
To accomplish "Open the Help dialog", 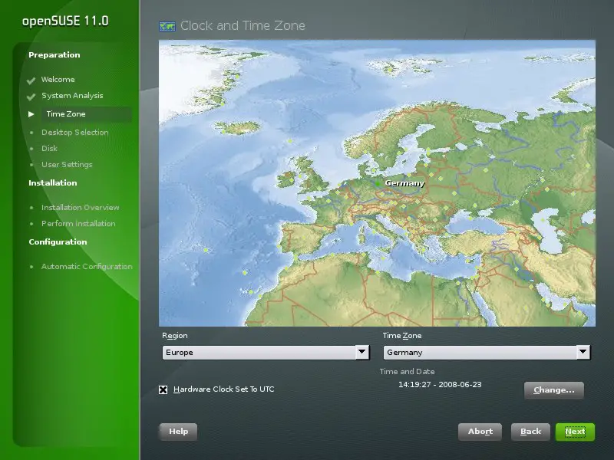I will (178, 432).
